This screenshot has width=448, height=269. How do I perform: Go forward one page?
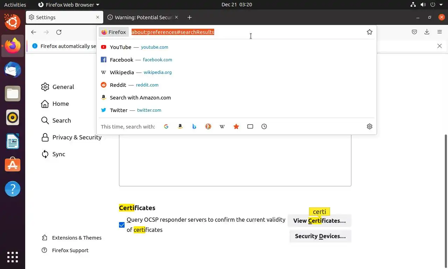pos(46,32)
